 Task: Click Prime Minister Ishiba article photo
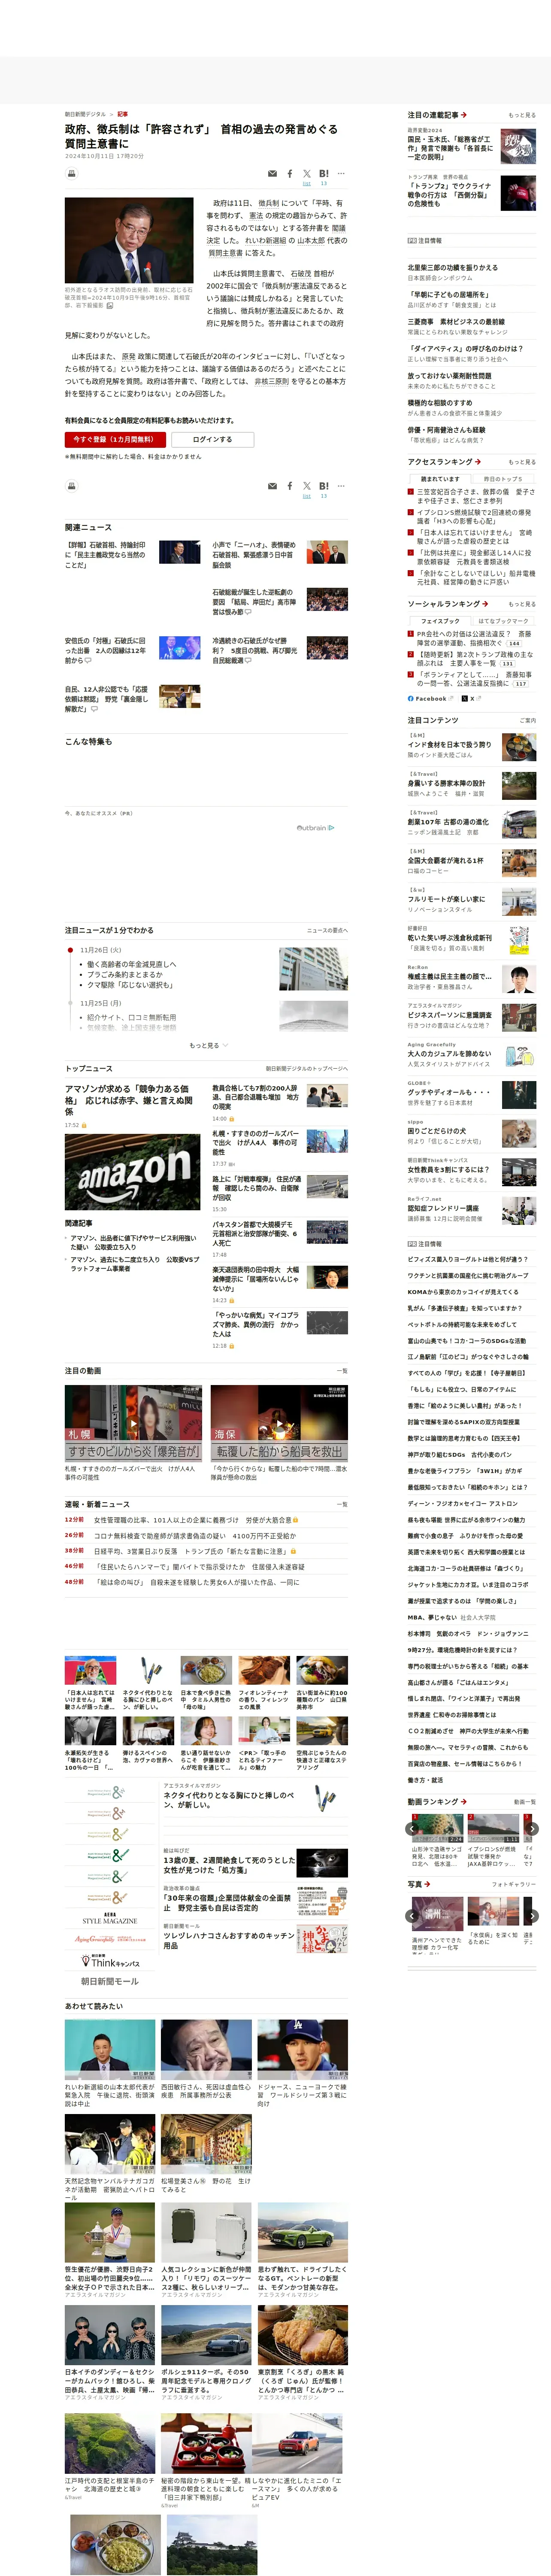pos(129,240)
